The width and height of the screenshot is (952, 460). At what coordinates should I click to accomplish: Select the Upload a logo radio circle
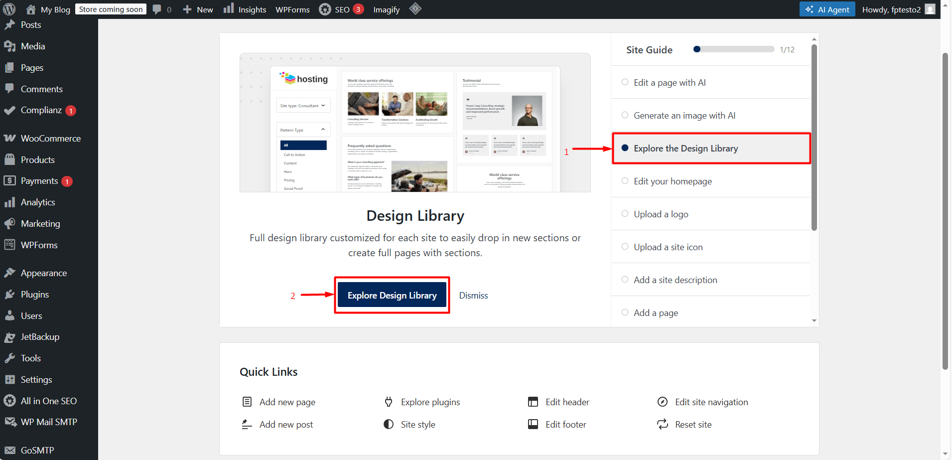[625, 214]
